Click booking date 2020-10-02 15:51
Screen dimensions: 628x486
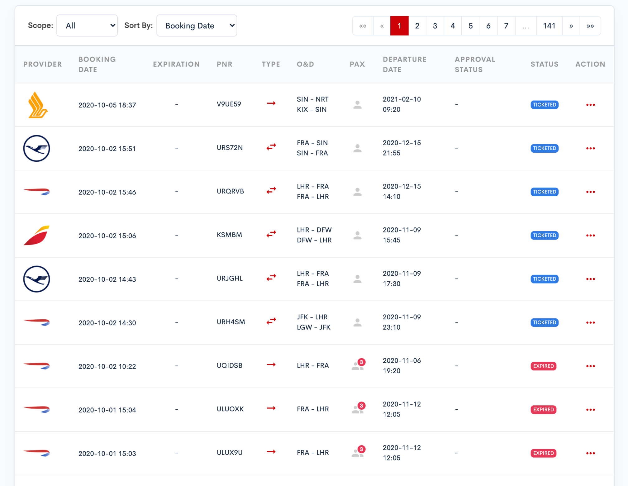107,149
